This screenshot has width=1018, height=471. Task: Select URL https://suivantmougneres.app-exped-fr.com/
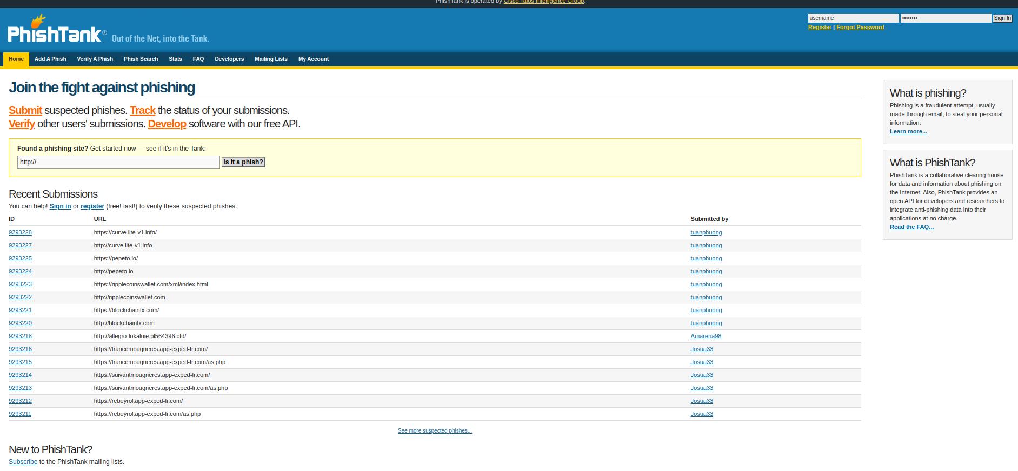(x=152, y=375)
